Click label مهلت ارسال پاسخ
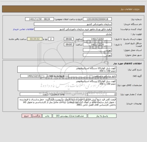Screen dimensions: 147x142 [132, 39]
